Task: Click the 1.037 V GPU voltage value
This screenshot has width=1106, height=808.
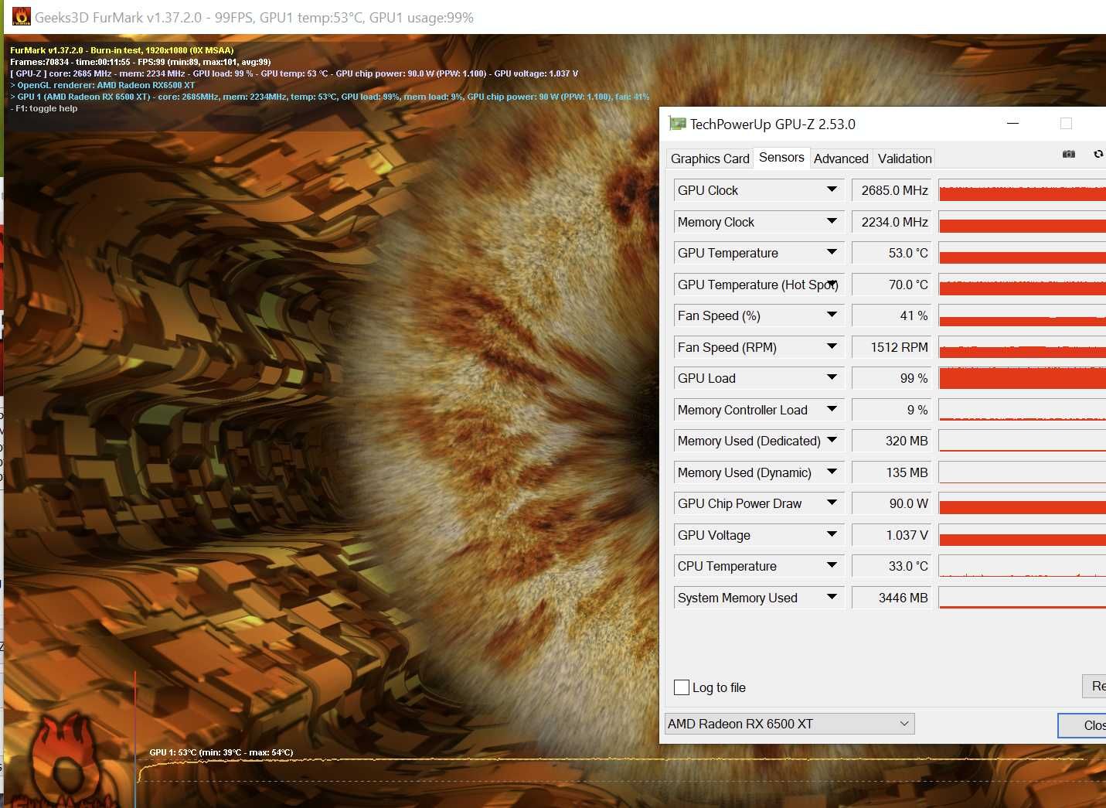Action: tap(890, 535)
